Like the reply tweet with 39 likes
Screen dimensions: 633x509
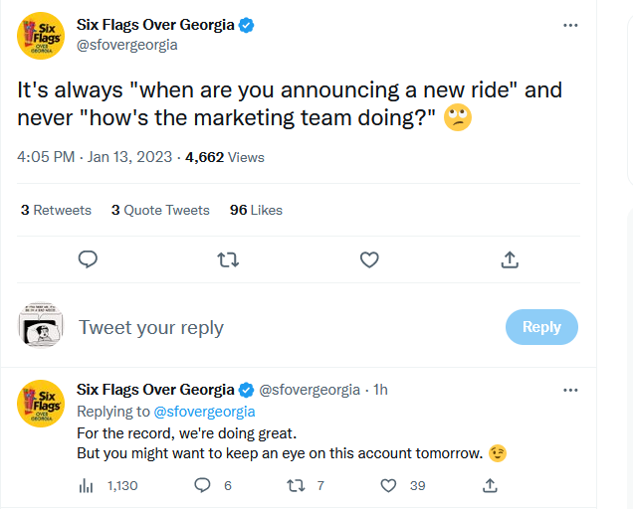pos(388,485)
